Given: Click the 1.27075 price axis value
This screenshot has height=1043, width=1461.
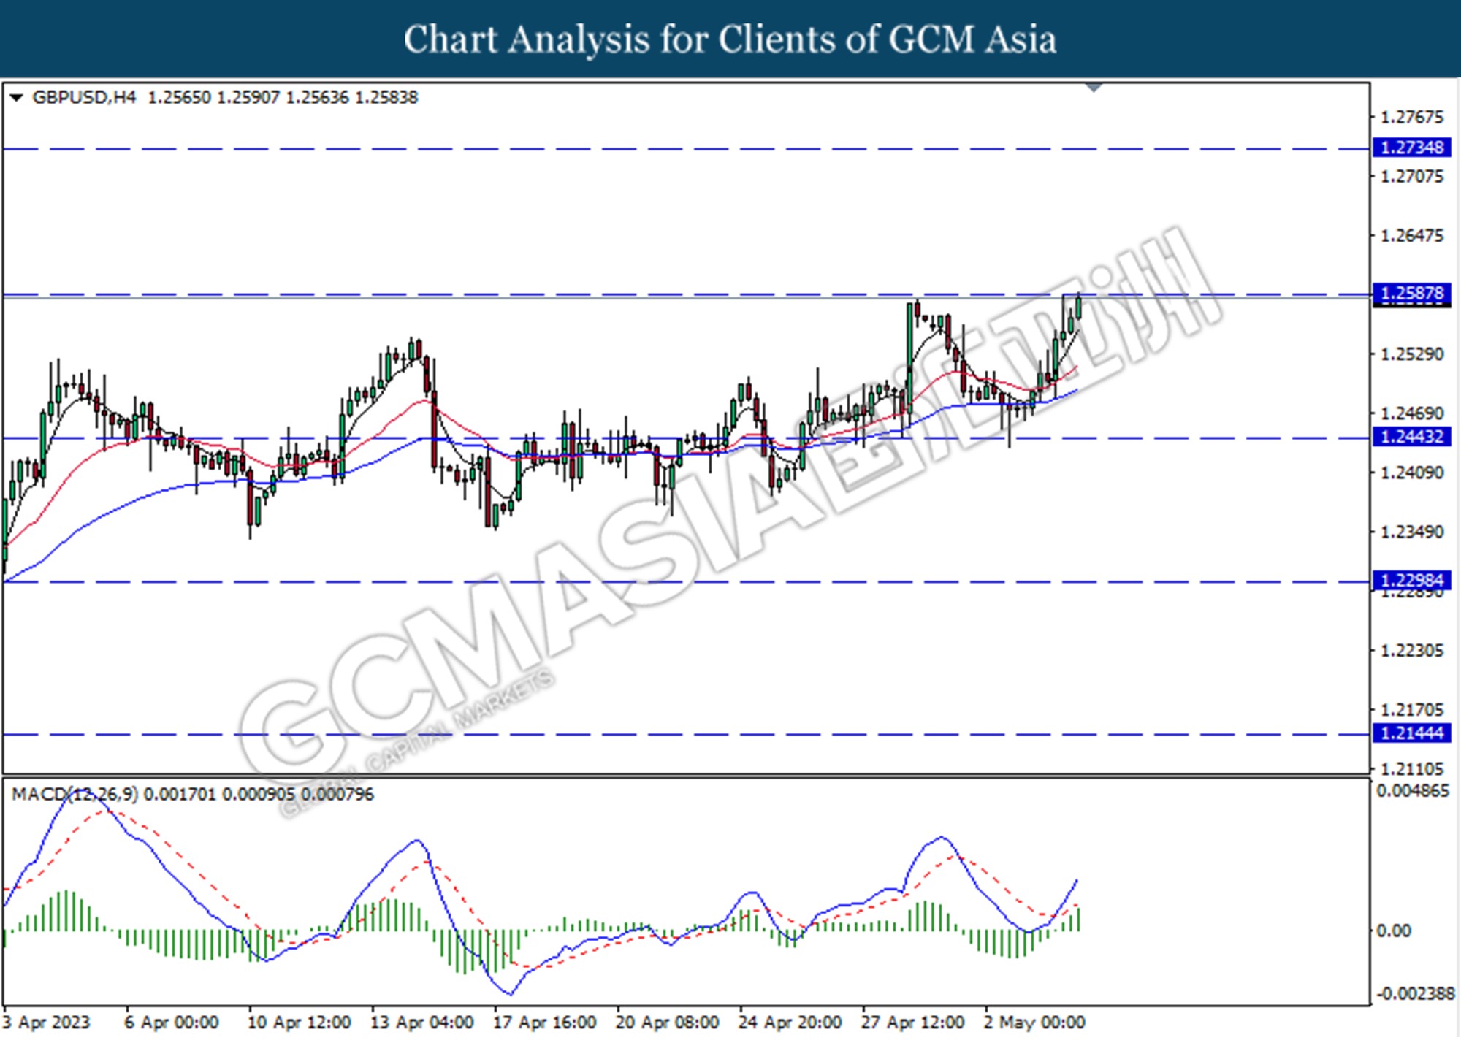Looking at the screenshot, I should click(x=1412, y=176).
